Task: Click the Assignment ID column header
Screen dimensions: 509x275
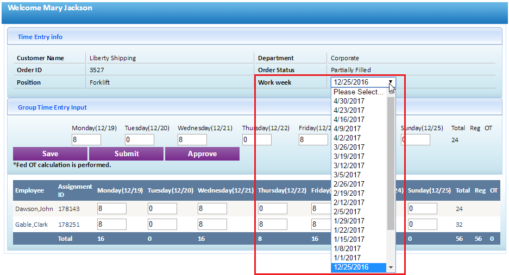Action: (x=75, y=190)
